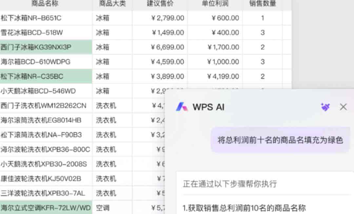Click price cell ¥3,899.00
The width and height of the screenshot is (354, 214).
point(160,76)
